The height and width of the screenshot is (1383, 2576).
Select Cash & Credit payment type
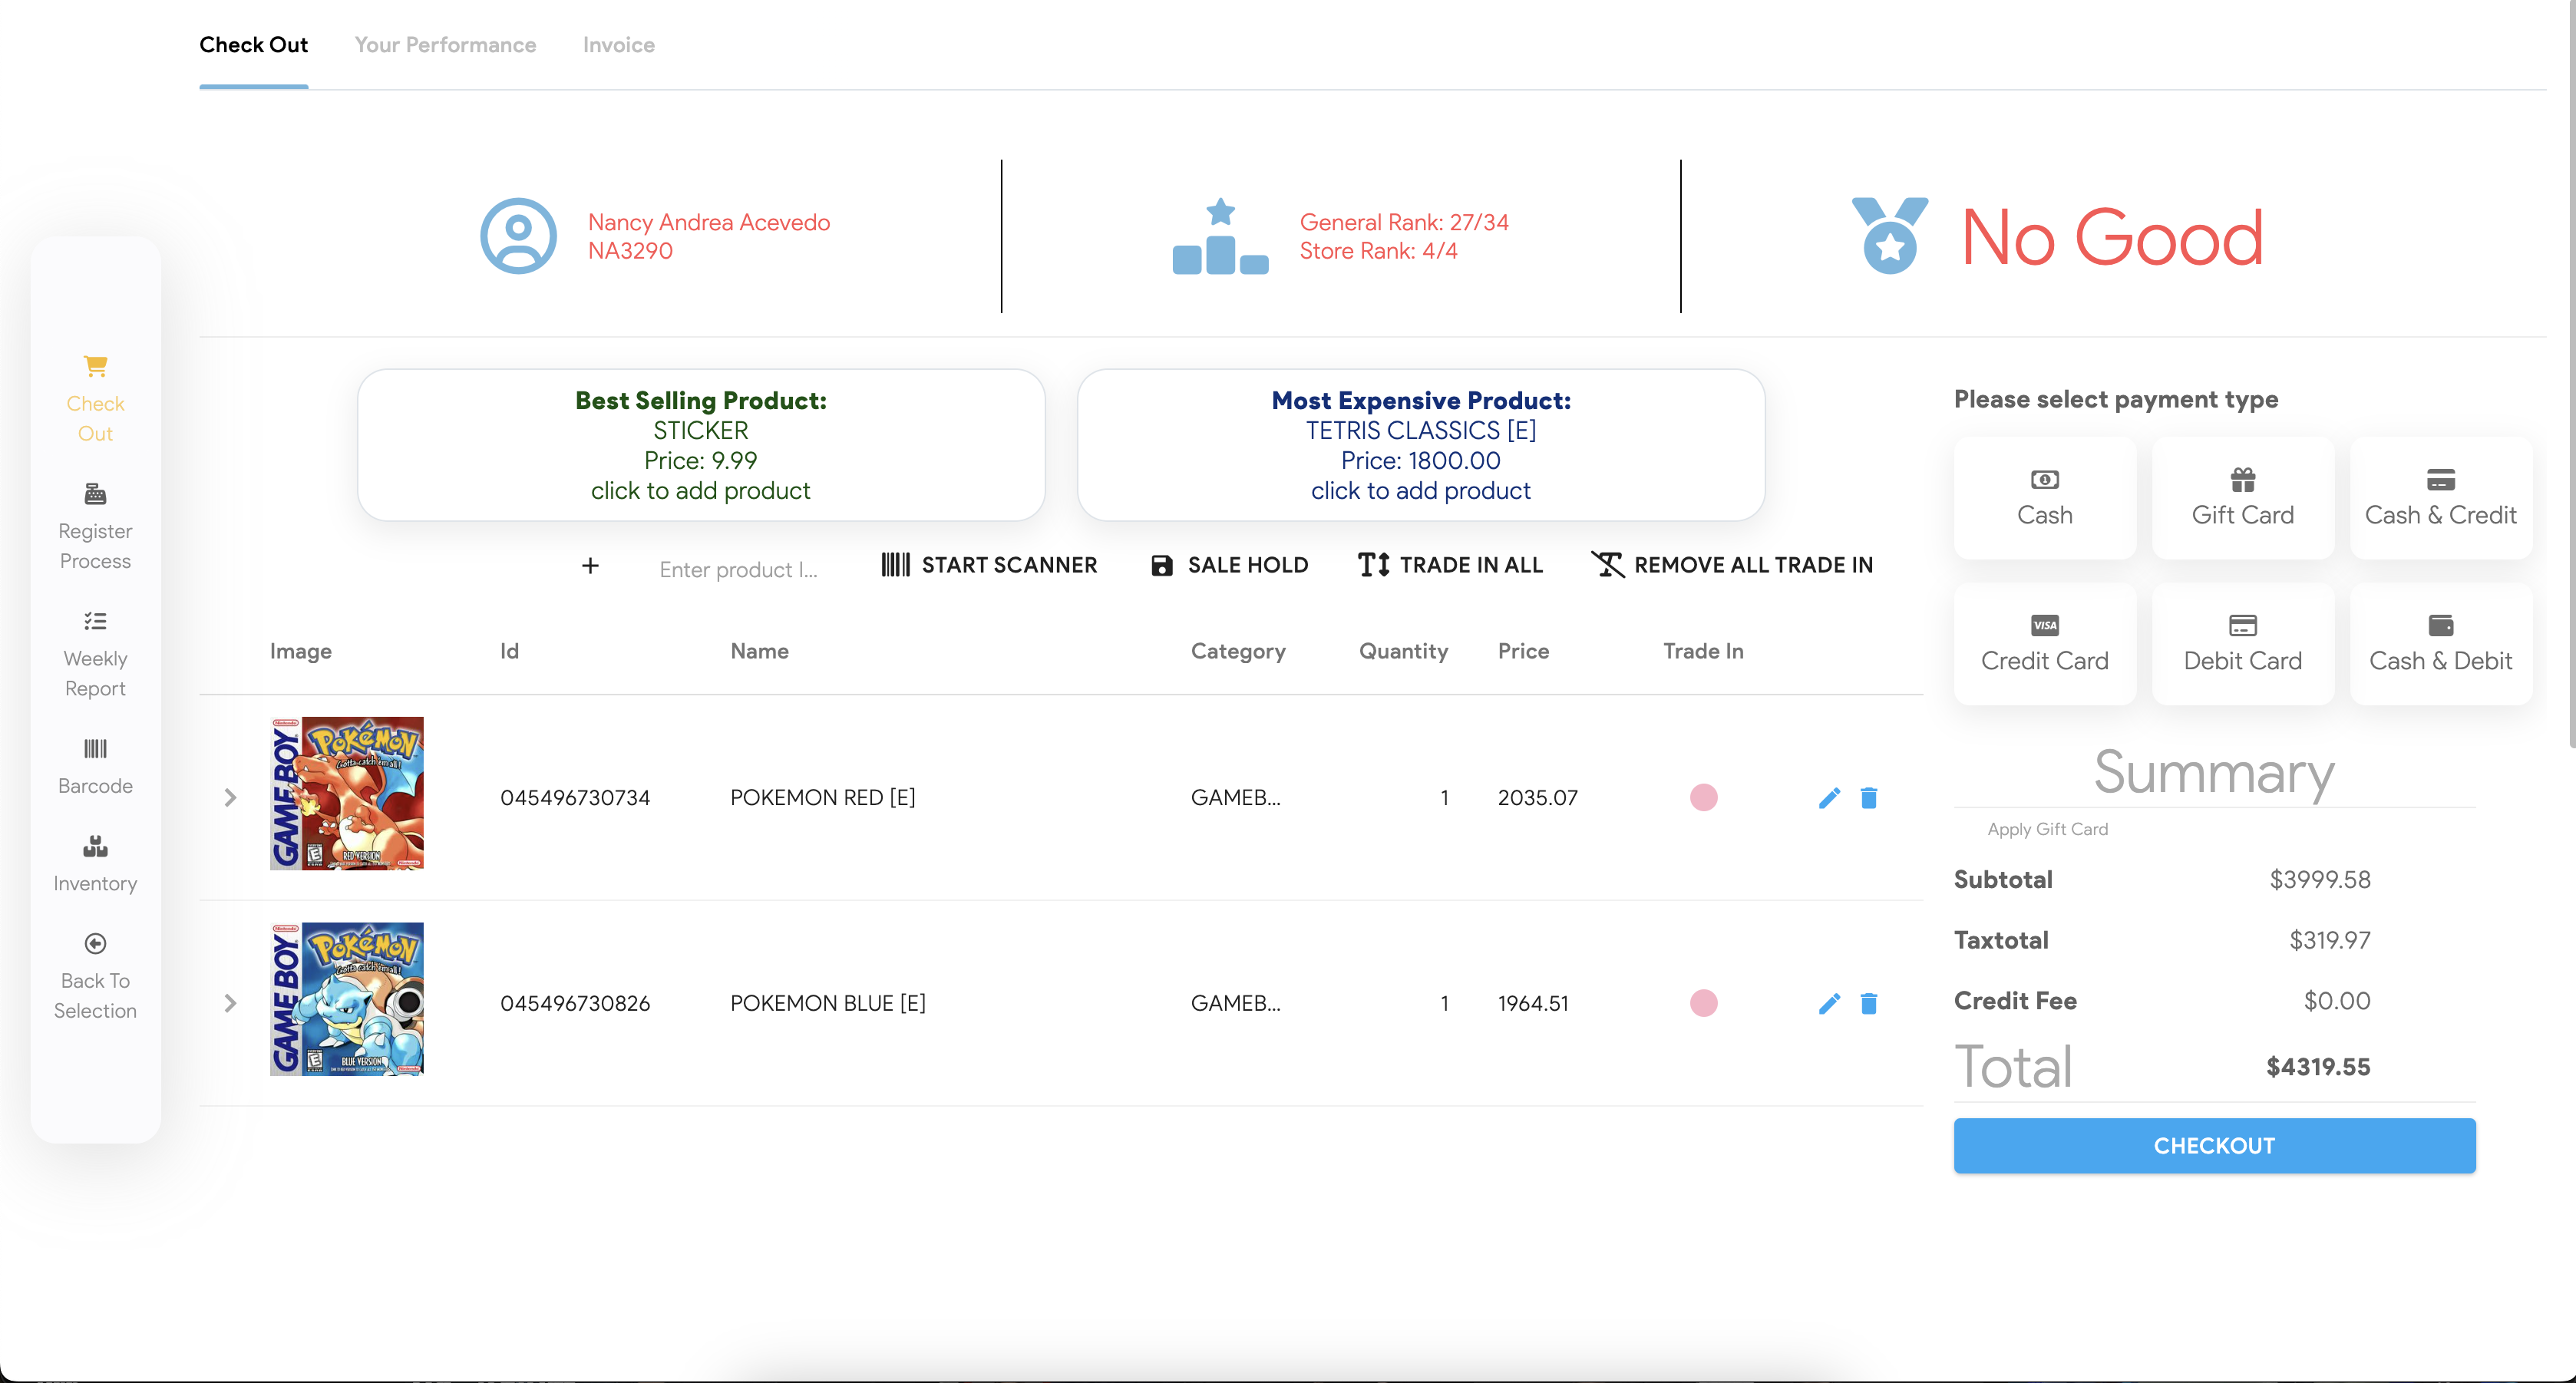click(2440, 498)
